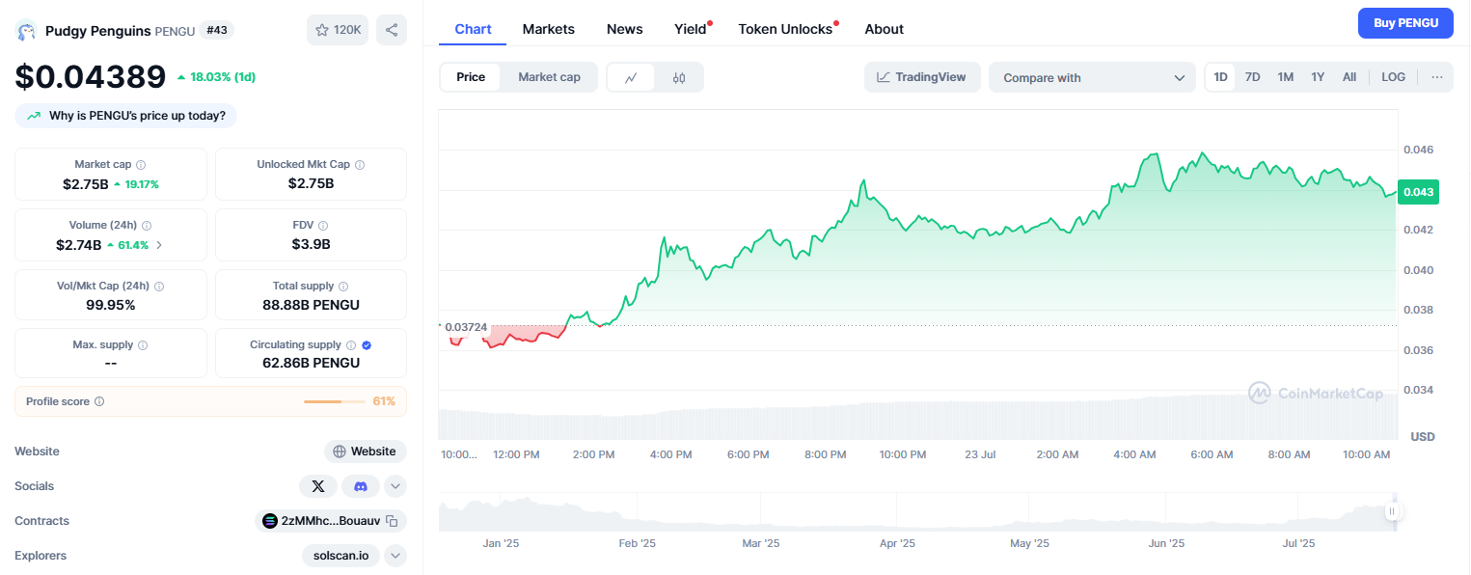This screenshot has height=575, width=1471.
Task: Click the Profile score progress bar
Action: [336, 401]
